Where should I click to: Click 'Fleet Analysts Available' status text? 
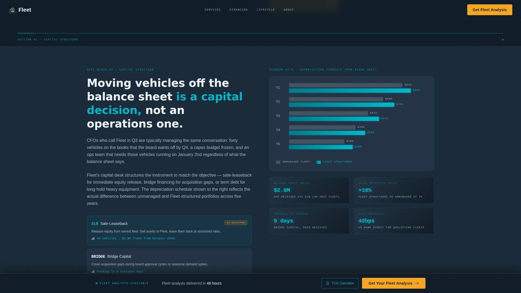124,283
